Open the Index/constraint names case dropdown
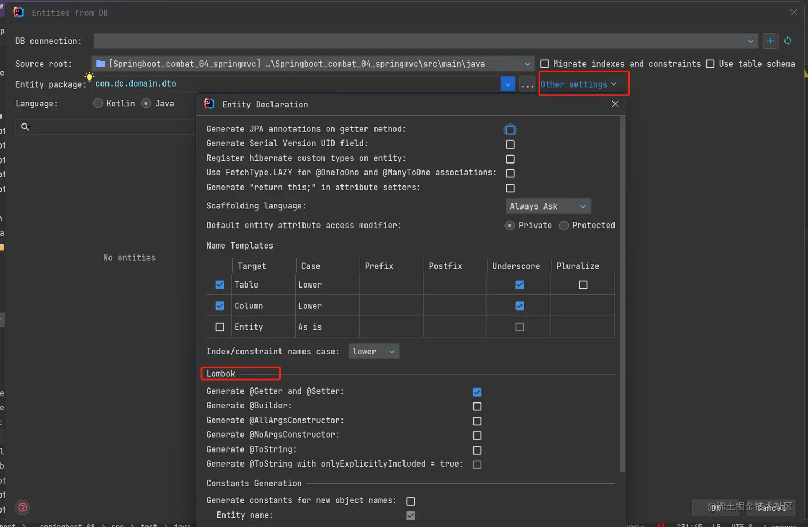 [x=374, y=351]
